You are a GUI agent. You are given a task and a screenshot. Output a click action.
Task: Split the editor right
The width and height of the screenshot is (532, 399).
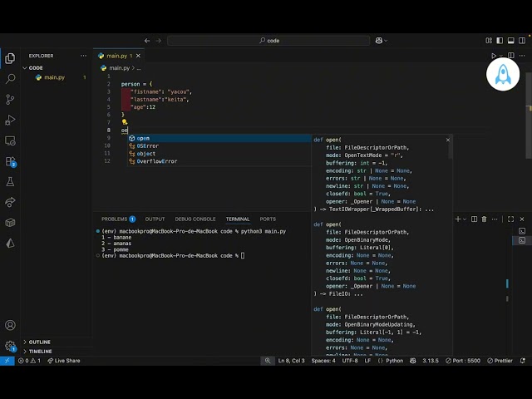click(511, 56)
